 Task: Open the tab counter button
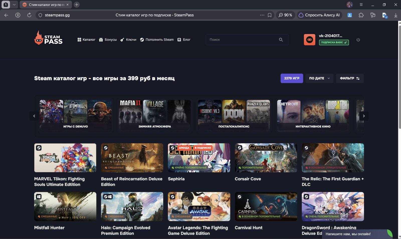click(x=6, y=5)
